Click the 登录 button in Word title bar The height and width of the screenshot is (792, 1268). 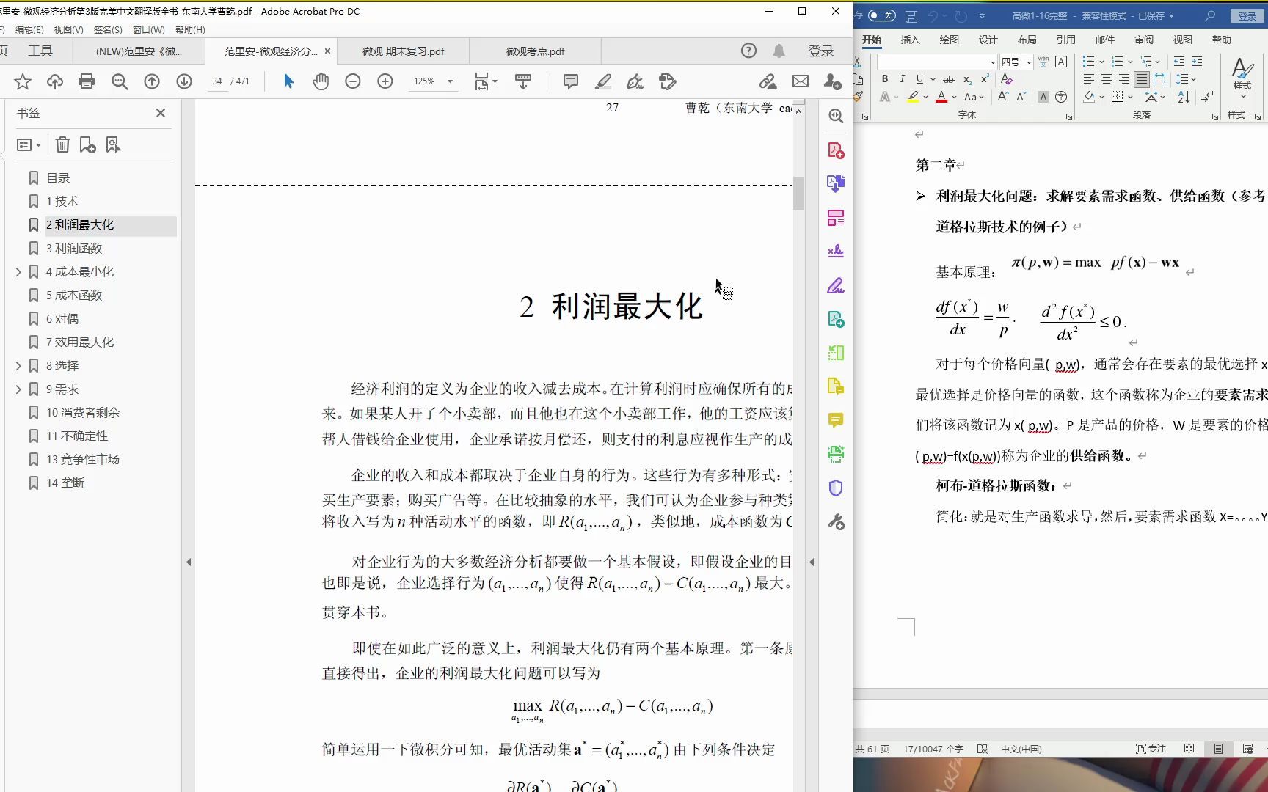tap(1247, 16)
